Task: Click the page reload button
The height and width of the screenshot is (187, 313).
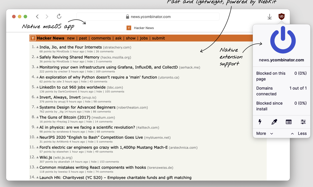Action: pos(59,16)
